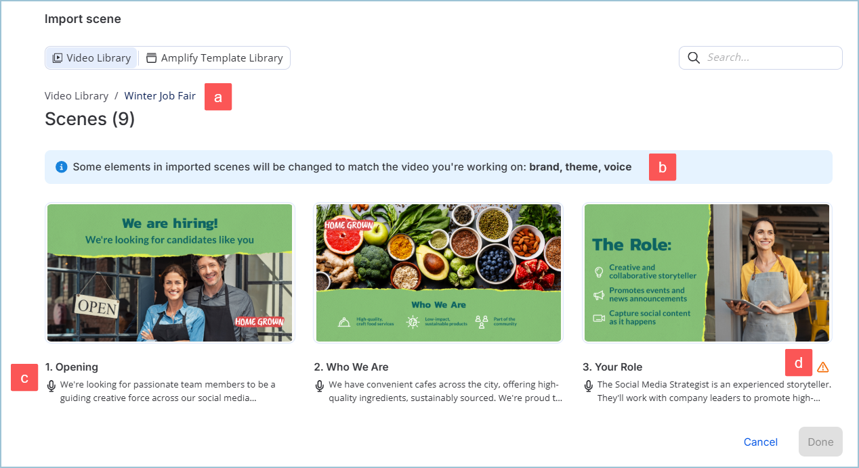The height and width of the screenshot is (468, 859).
Task: Select the "We are hiring!" scene thumbnail
Action: click(169, 273)
